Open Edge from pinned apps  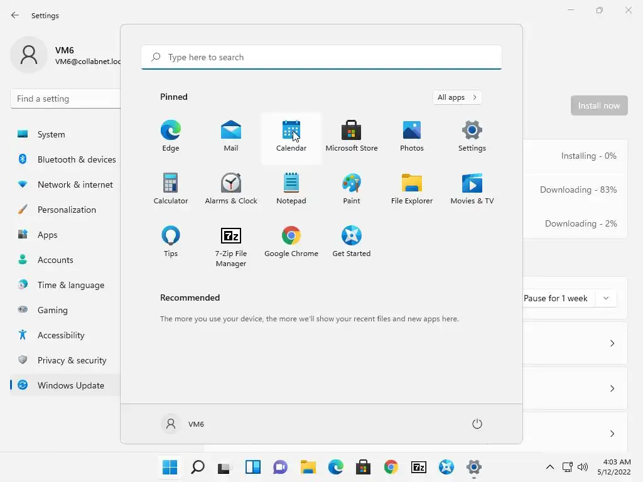point(171,137)
